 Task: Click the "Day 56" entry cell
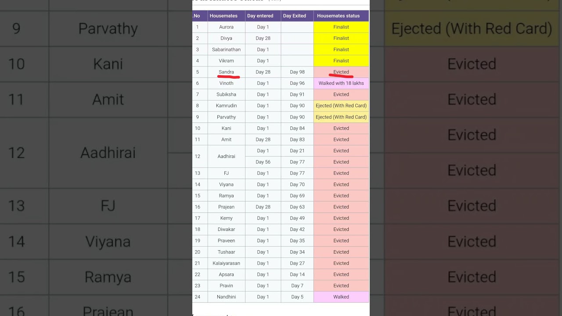tap(263, 162)
